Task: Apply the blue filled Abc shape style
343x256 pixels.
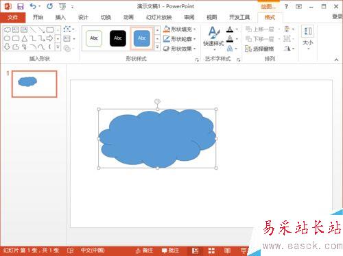Action: click(142, 38)
